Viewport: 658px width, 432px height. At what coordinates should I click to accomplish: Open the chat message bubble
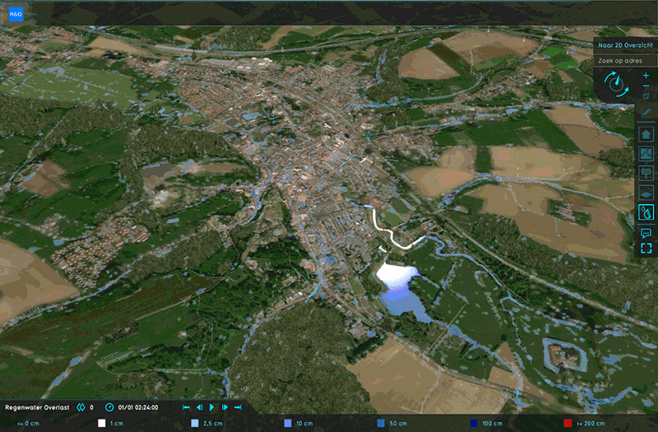pyautogui.click(x=646, y=234)
